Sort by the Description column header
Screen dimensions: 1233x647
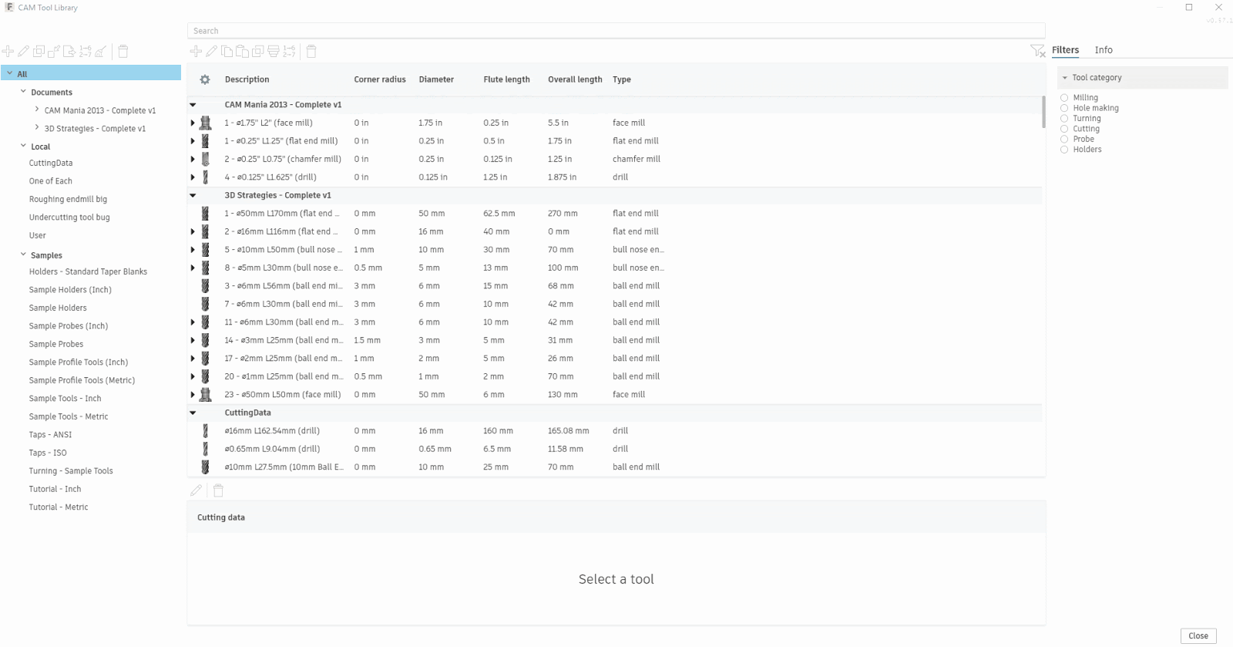click(247, 79)
